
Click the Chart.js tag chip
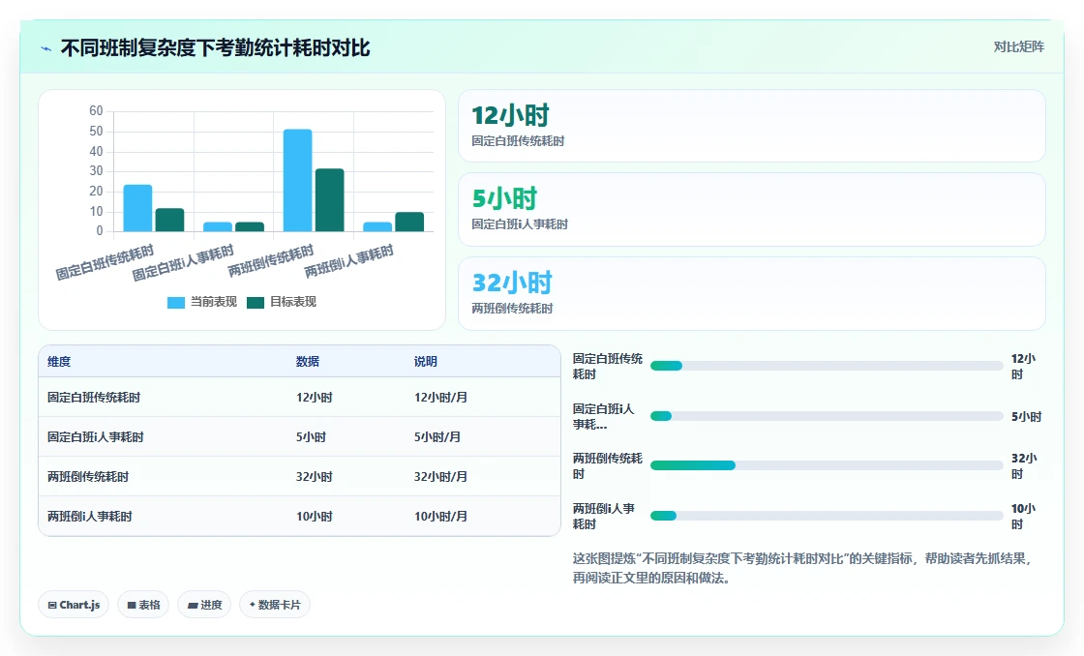click(74, 605)
